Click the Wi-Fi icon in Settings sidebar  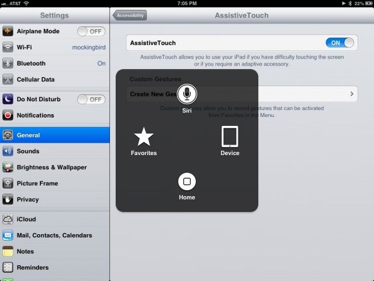click(x=8, y=47)
